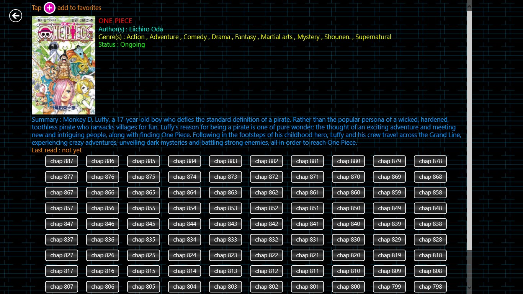Viewport: 523px width, 294px height.
Task: Open chap 857
Action: click(62, 208)
